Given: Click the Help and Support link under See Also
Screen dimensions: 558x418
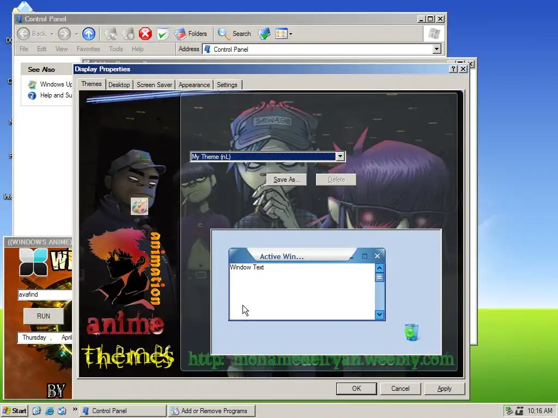Looking at the screenshot, I should pos(56,95).
